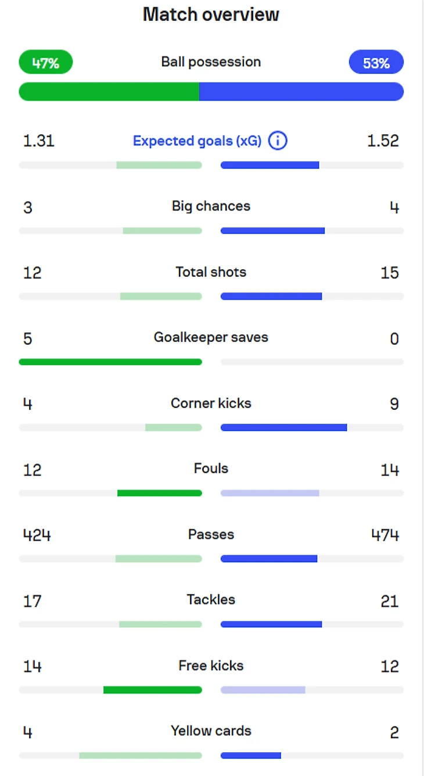Click the Yellow cards stat label
The image size is (424, 776).
coord(211,731)
